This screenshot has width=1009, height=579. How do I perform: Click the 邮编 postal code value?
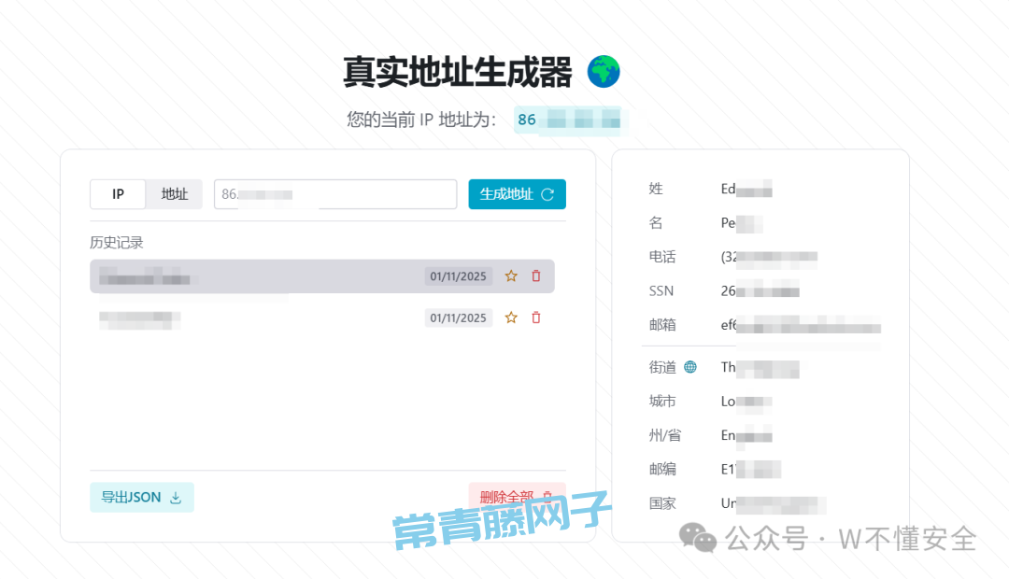(x=750, y=469)
